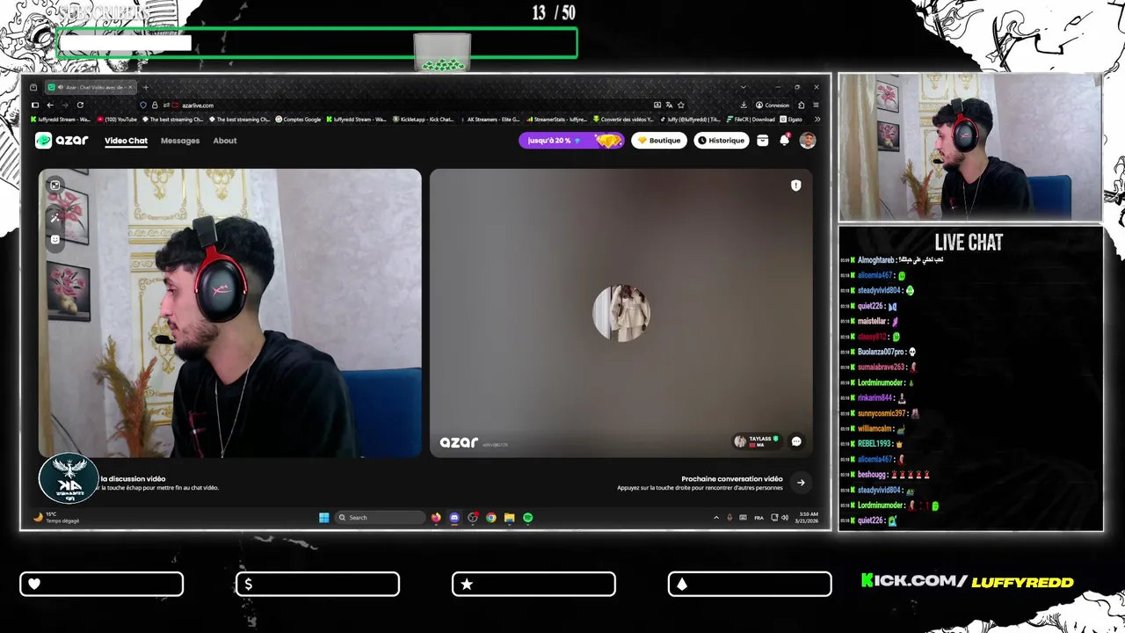Expand the list all tabs chevron

pyautogui.click(x=743, y=87)
